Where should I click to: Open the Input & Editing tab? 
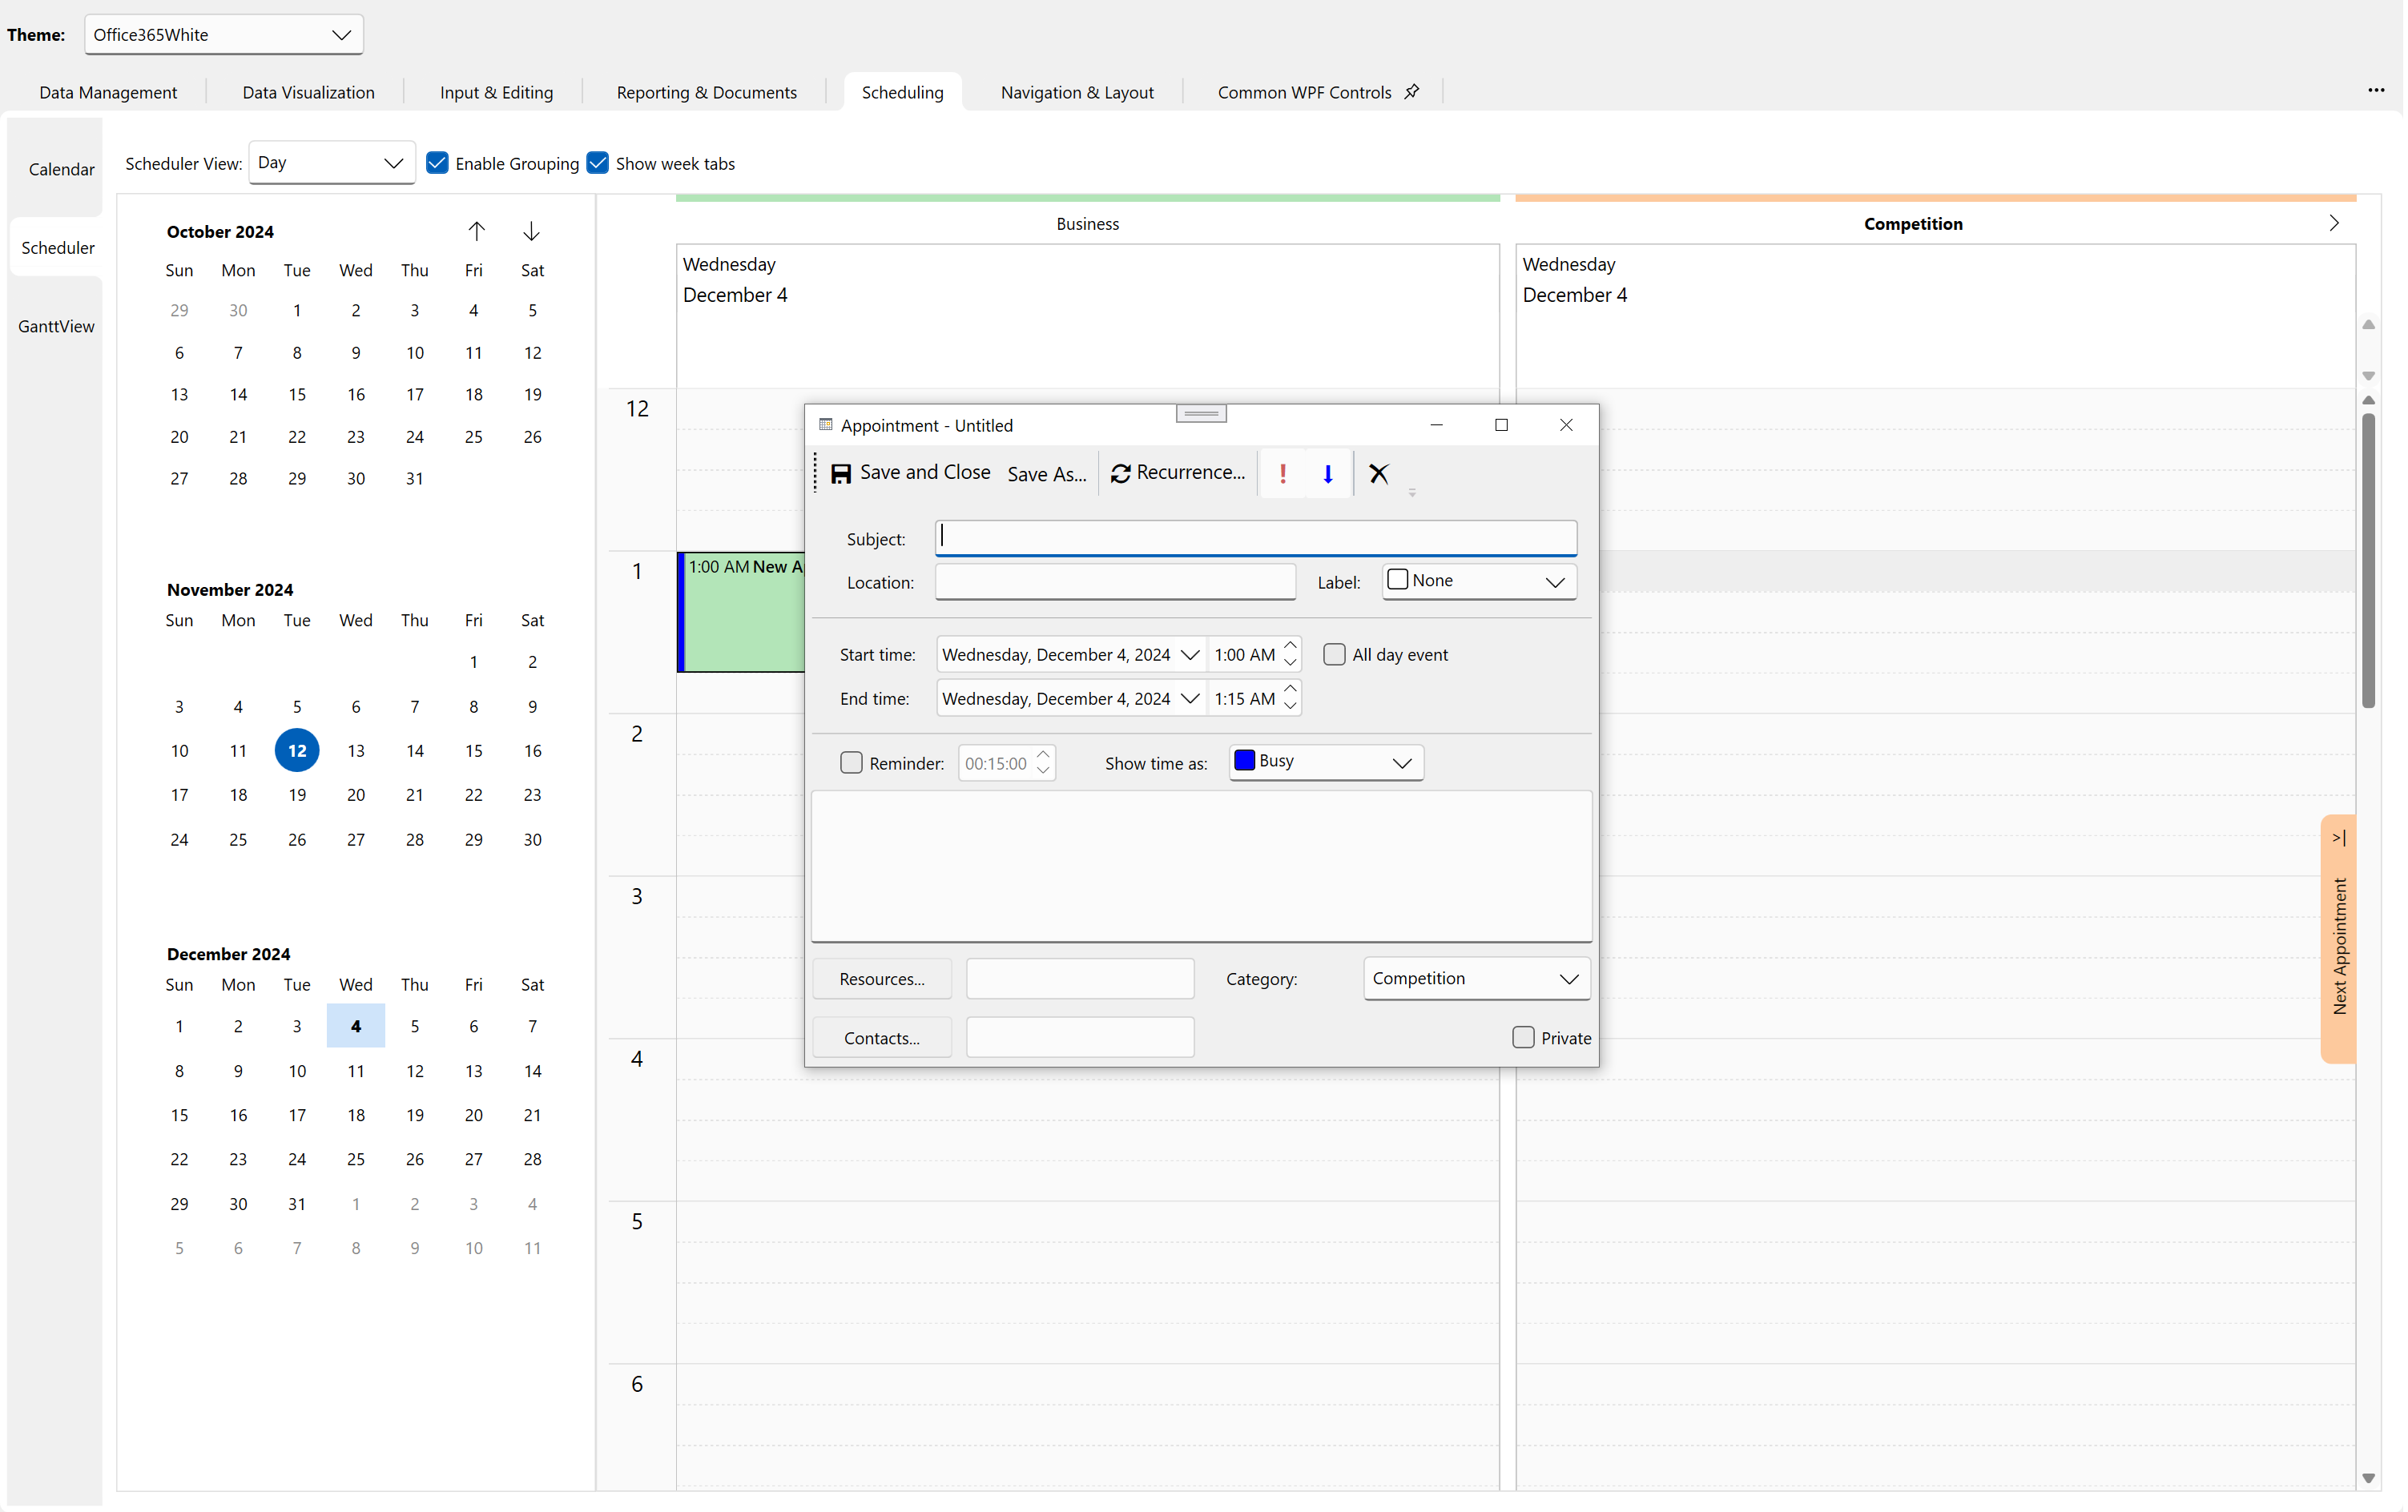point(496,92)
